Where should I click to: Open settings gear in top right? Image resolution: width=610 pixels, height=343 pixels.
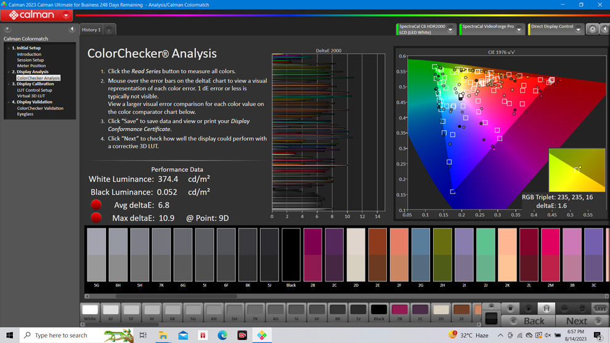pos(592,29)
